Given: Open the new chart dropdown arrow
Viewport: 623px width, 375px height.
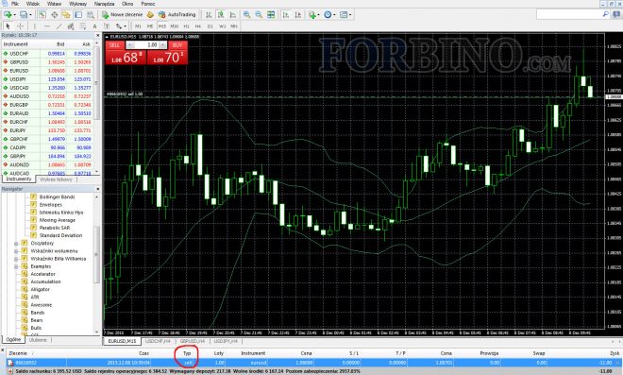Looking at the screenshot, I should click(x=15, y=15).
